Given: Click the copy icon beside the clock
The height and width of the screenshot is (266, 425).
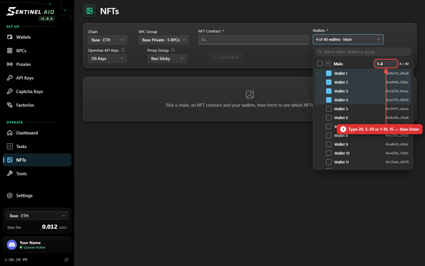Looking at the screenshot, I should point(66,259).
